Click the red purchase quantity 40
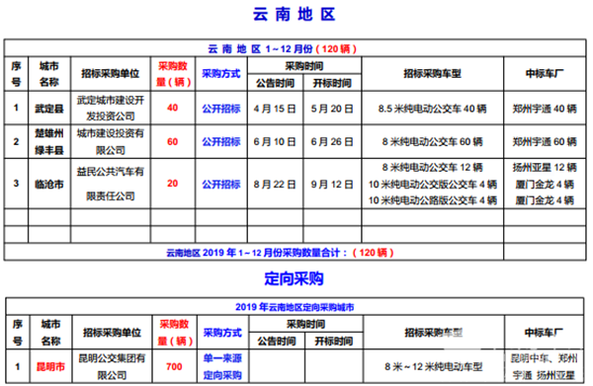The height and width of the screenshot is (386, 593). tap(172, 108)
